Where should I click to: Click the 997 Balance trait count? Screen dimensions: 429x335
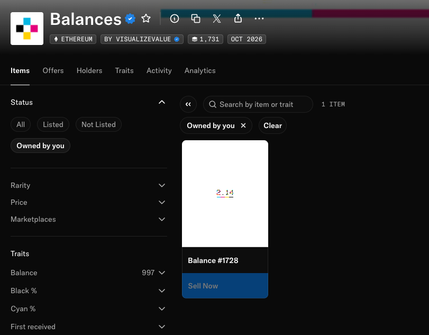click(148, 273)
